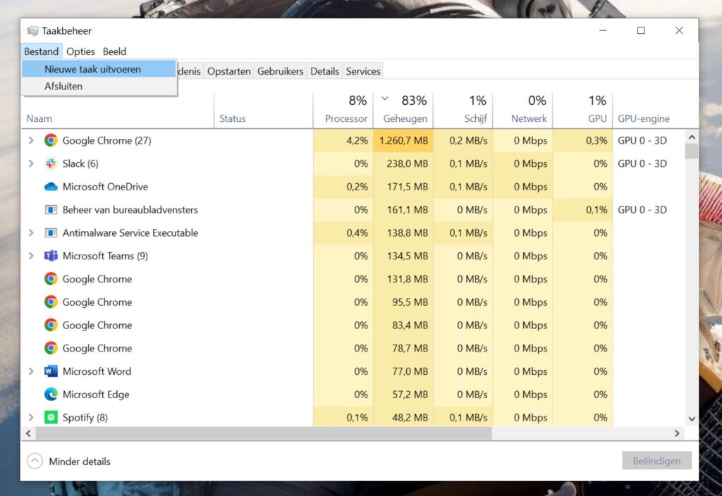722x496 pixels.
Task: Click the Microsoft Edge icon
Action: (x=51, y=395)
